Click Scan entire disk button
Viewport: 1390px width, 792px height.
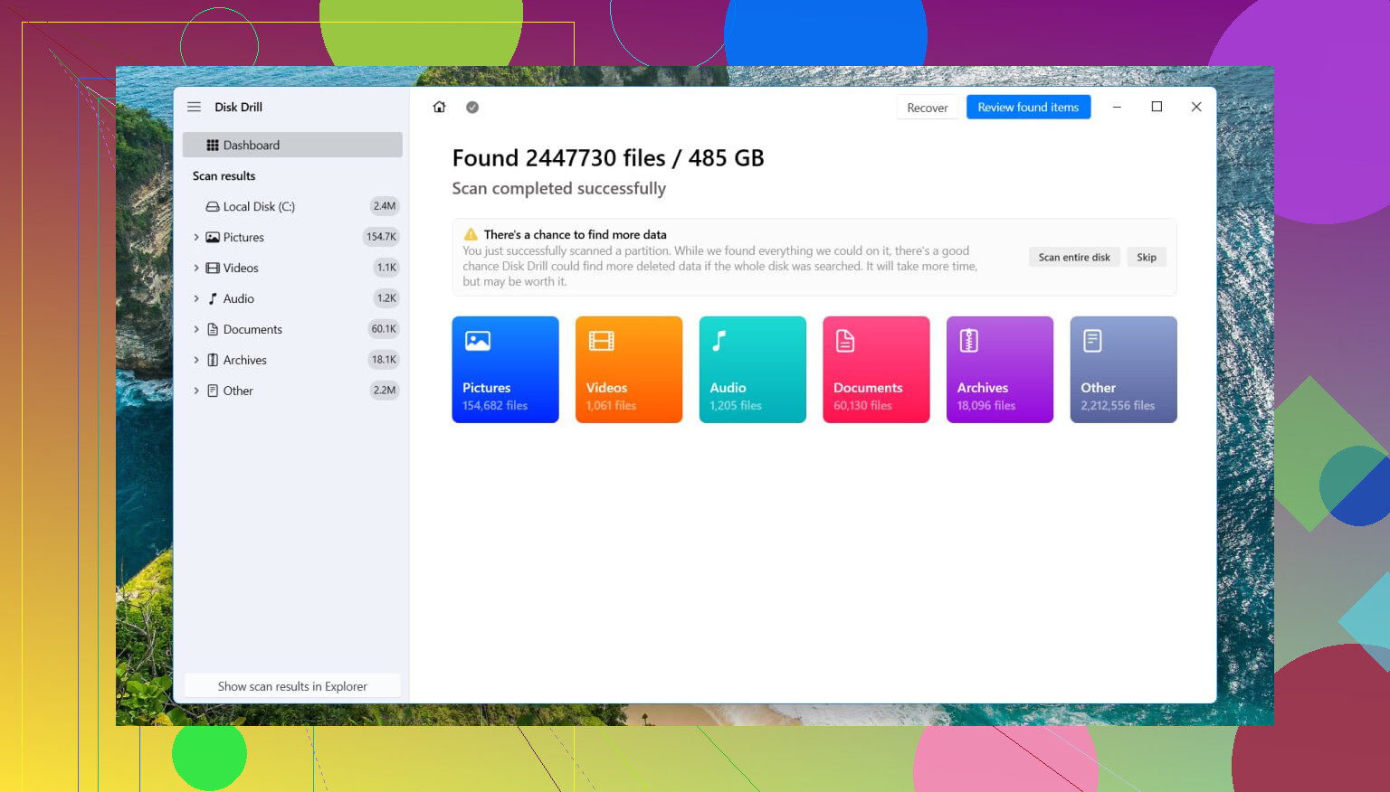point(1074,257)
